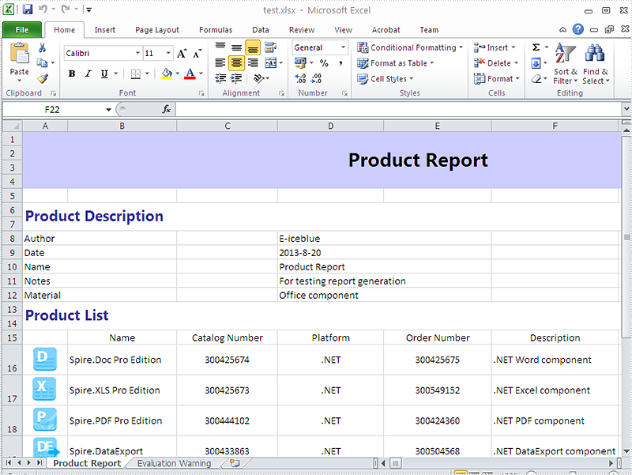Image resolution: width=632 pixels, height=475 pixels.
Task: Expand the Sort & Filter menu
Action: pos(566,64)
